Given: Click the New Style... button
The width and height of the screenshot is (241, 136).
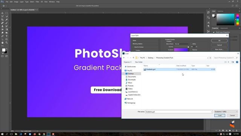Looking at the screenshot, I should click(x=219, y=49).
